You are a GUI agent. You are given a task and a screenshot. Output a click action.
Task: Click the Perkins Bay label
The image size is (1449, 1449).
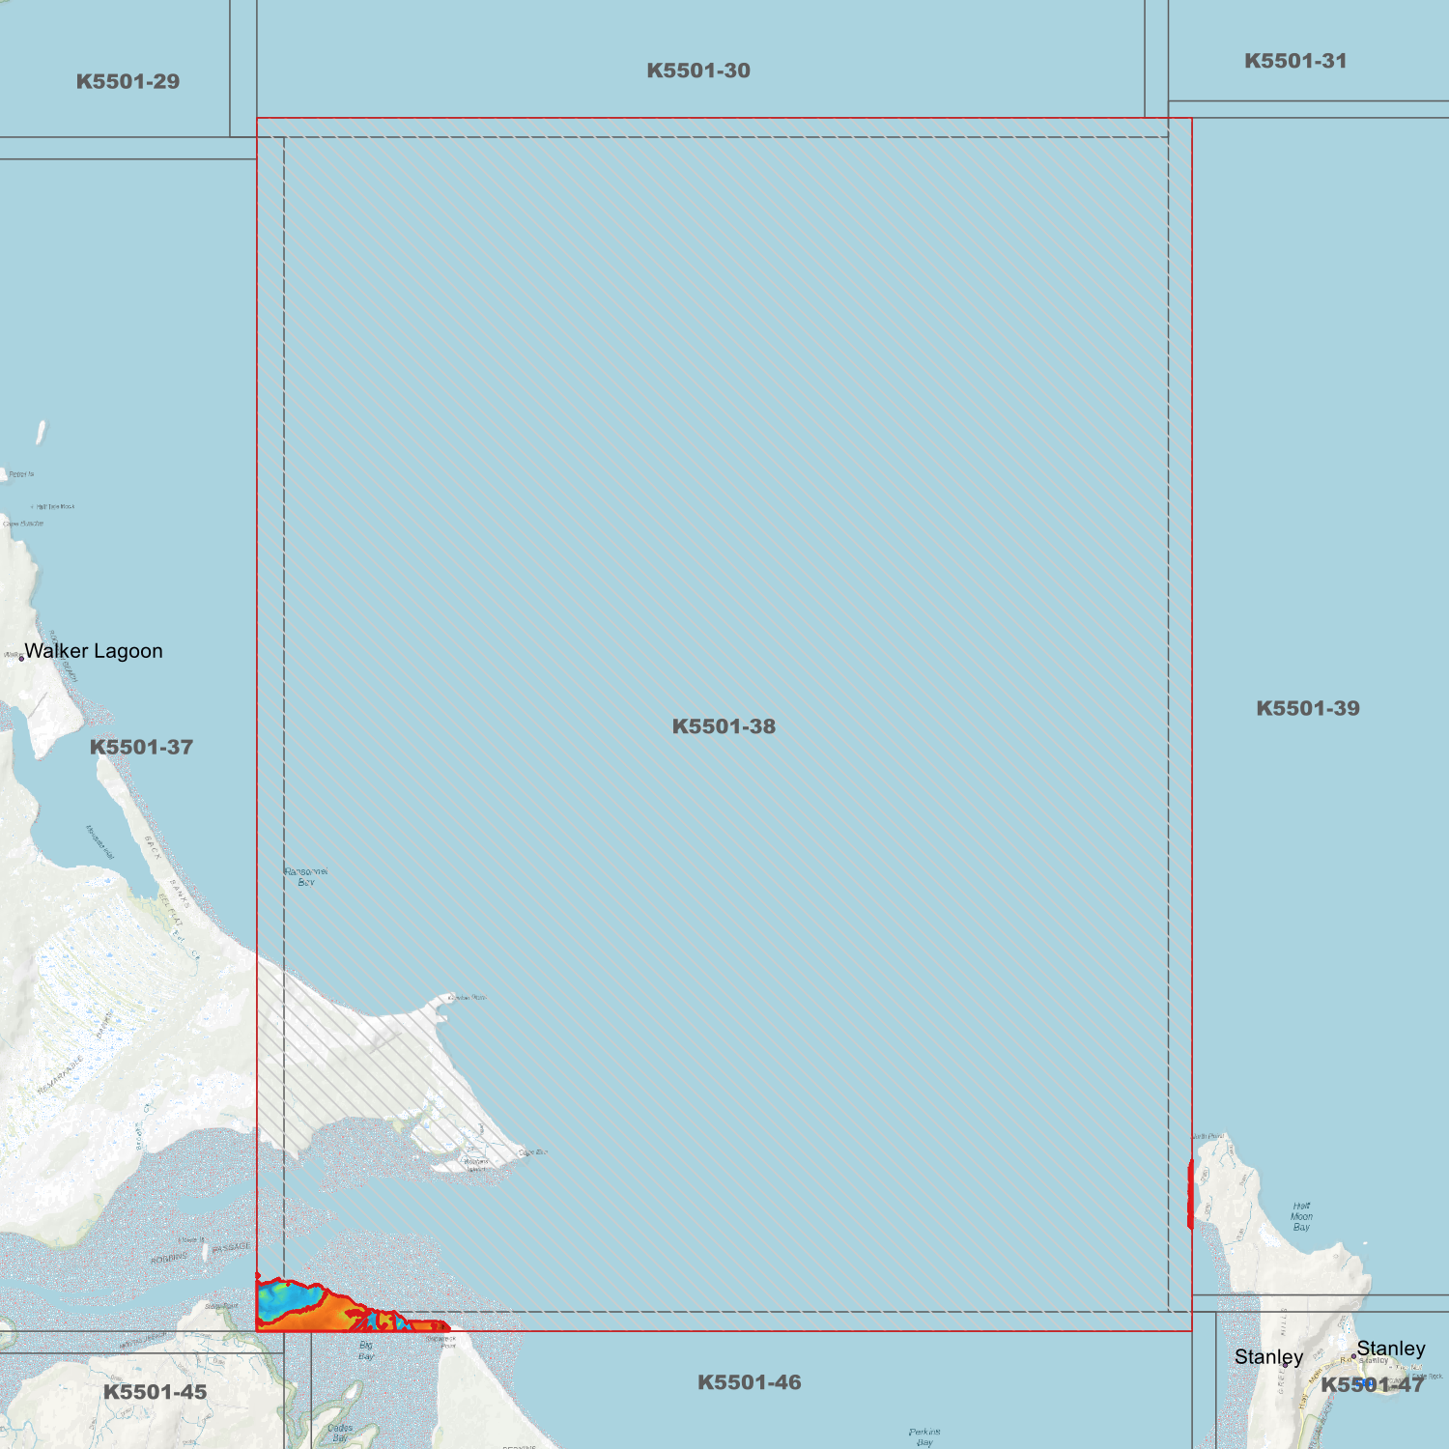pyautogui.click(x=924, y=1436)
